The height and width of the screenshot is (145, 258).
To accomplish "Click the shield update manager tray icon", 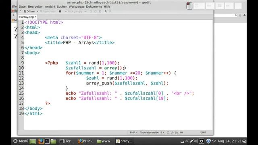I will pyautogui.click(x=208, y=141).
